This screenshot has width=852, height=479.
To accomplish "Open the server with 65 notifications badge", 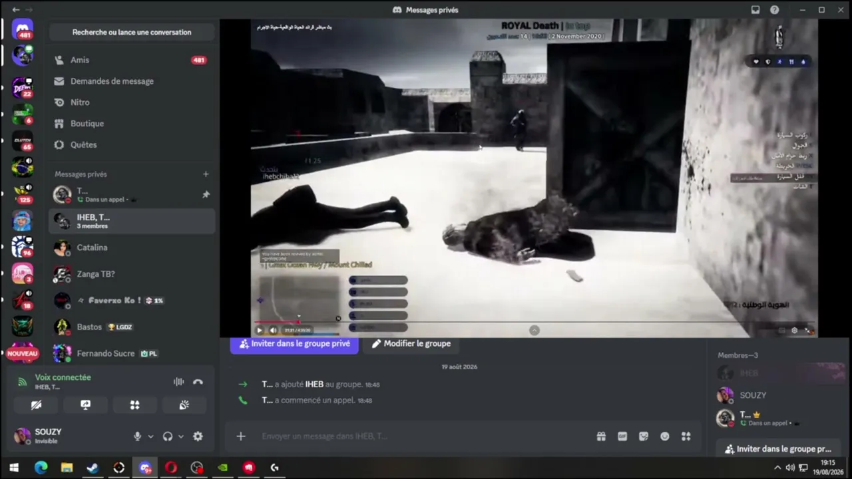I will (23, 140).
